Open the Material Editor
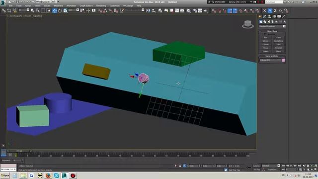Image resolution: width=318 pixels, height=179 pixels. (x=189, y=10)
